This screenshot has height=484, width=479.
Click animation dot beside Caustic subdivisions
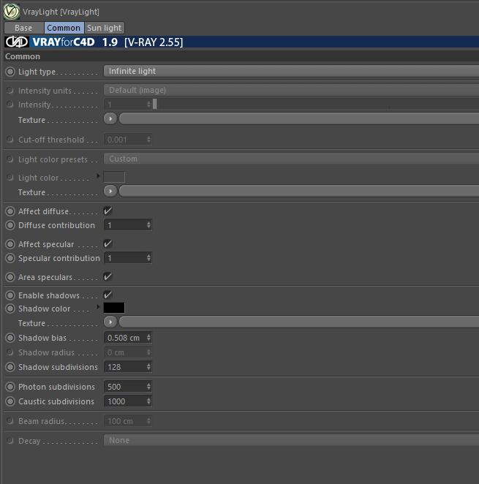pos(10,401)
